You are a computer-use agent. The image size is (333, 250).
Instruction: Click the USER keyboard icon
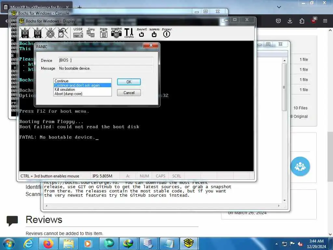(x=78, y=33)
